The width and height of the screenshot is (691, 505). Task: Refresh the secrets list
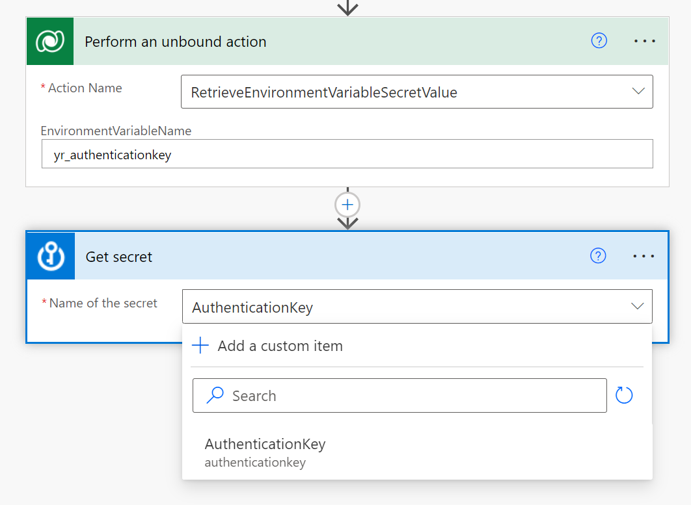(x=623, y=395)
